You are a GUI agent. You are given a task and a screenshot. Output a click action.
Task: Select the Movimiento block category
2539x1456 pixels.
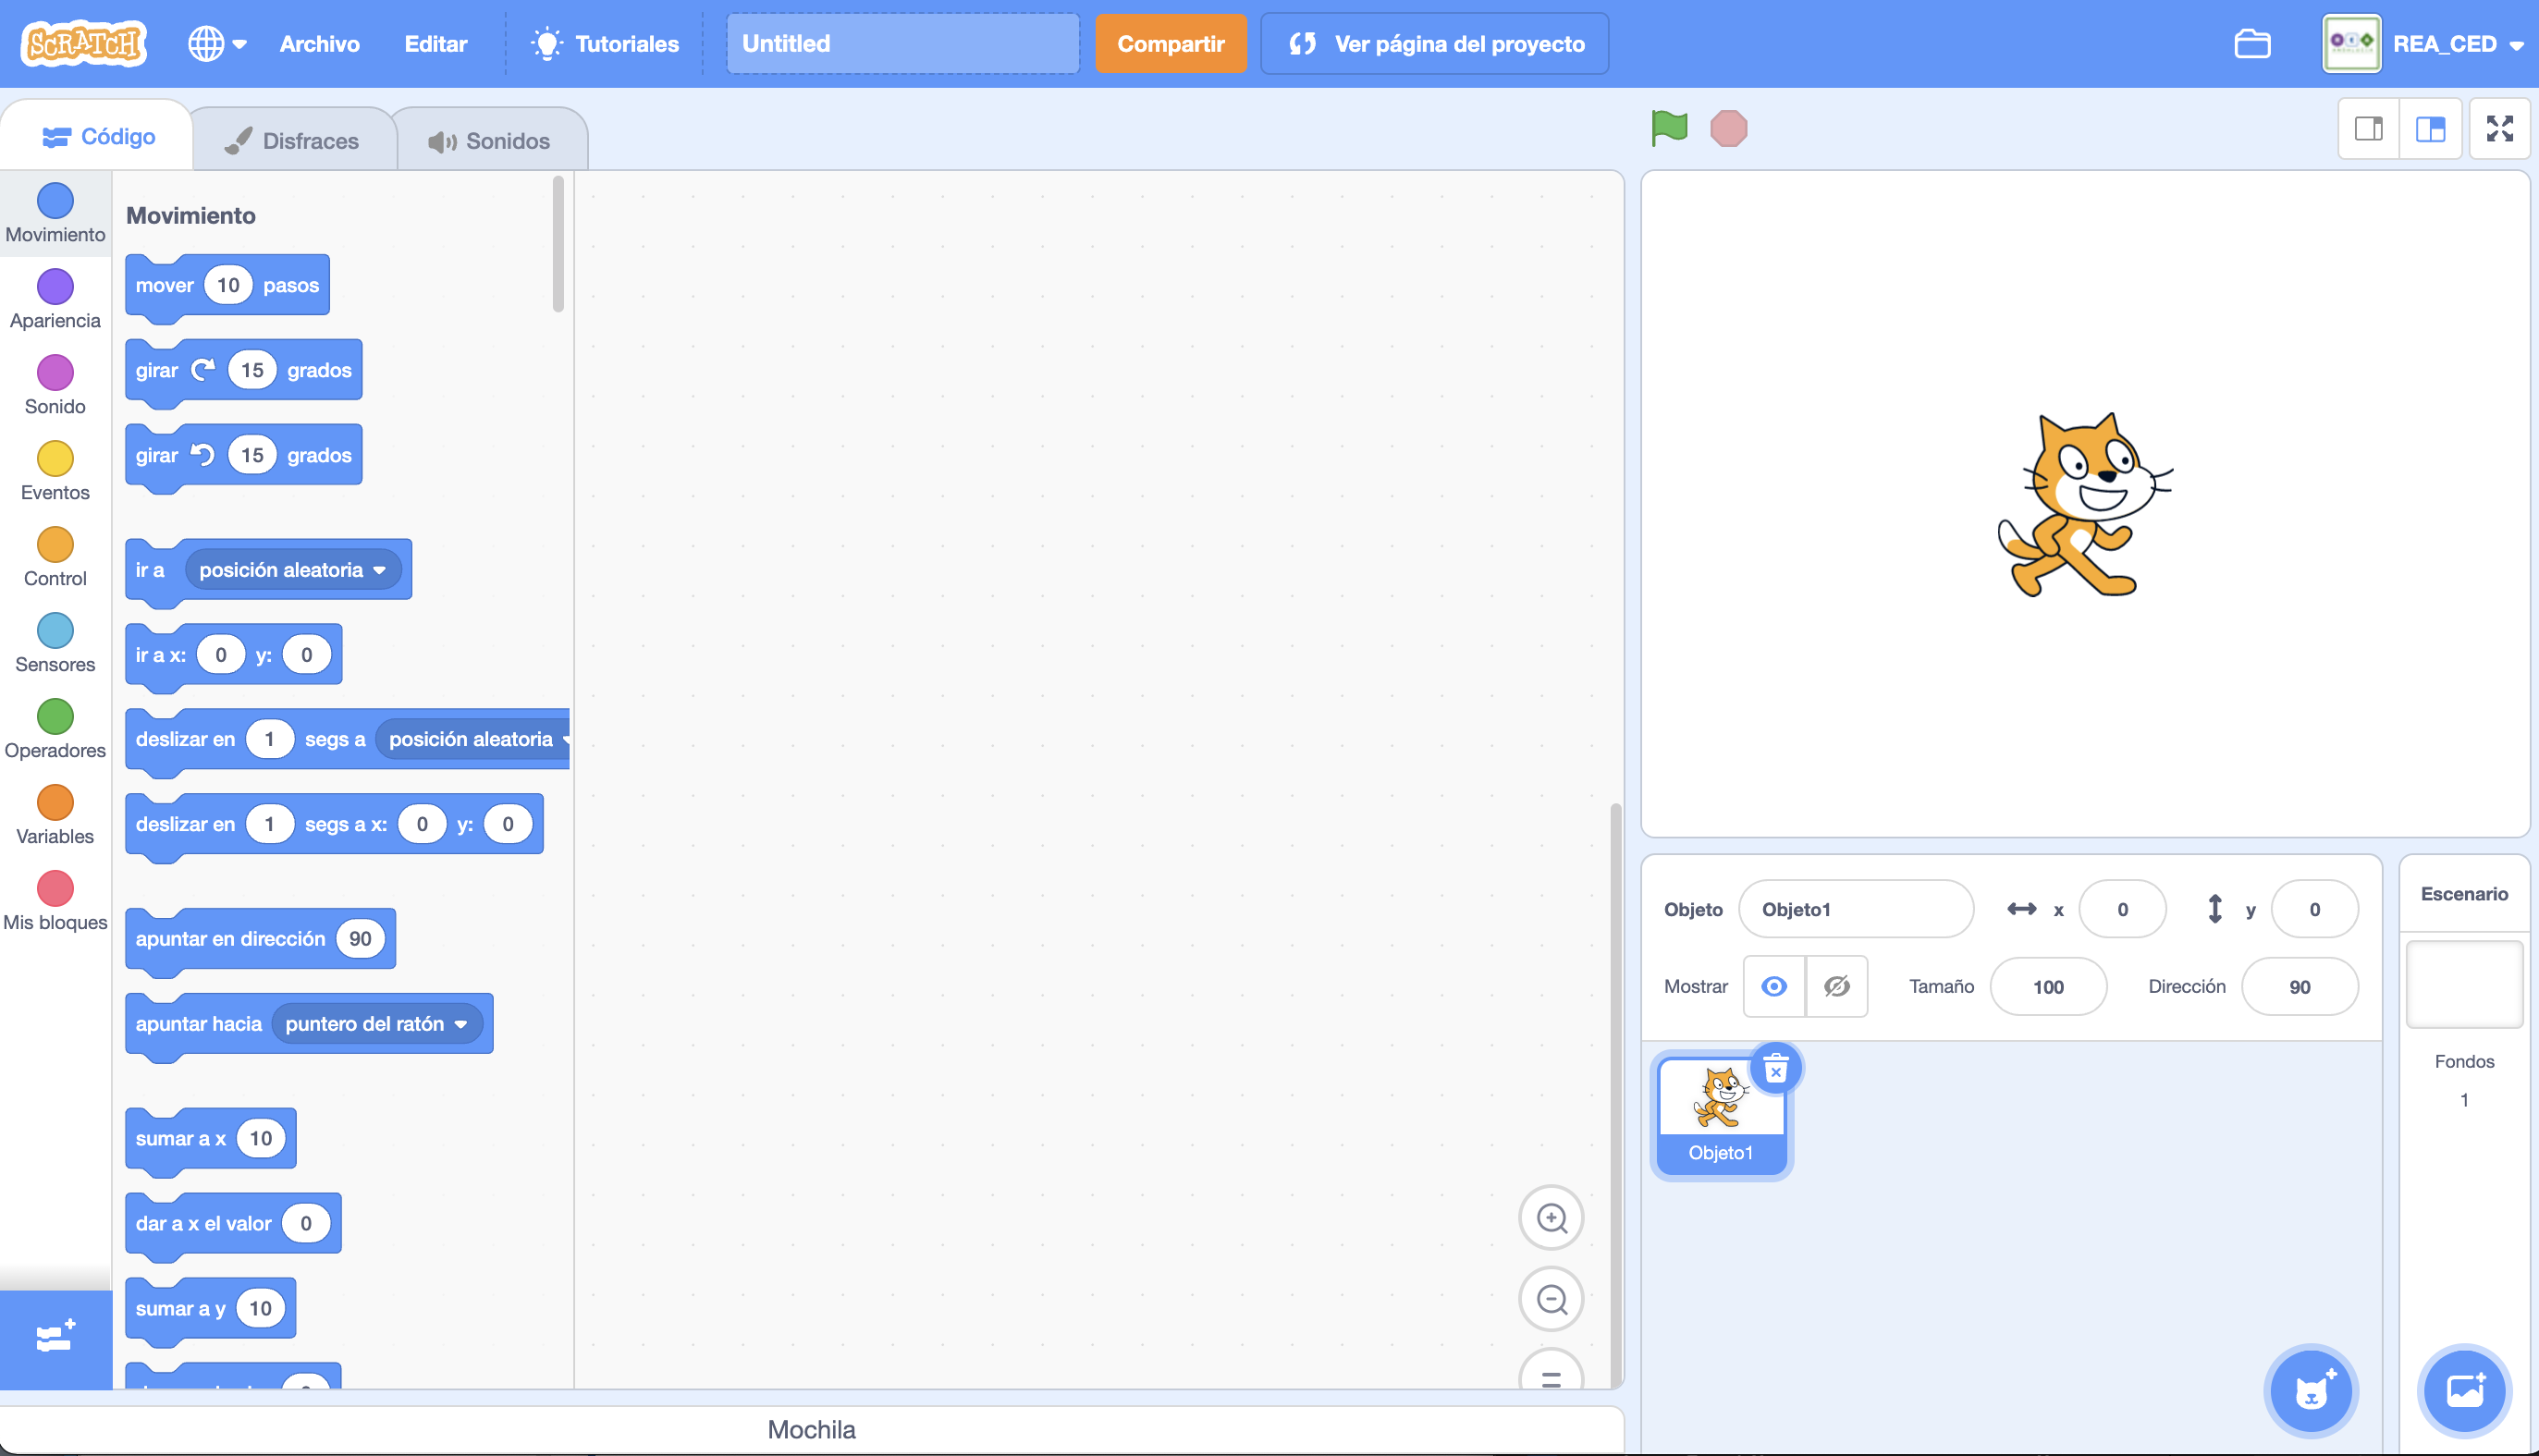tap(55, 214)
